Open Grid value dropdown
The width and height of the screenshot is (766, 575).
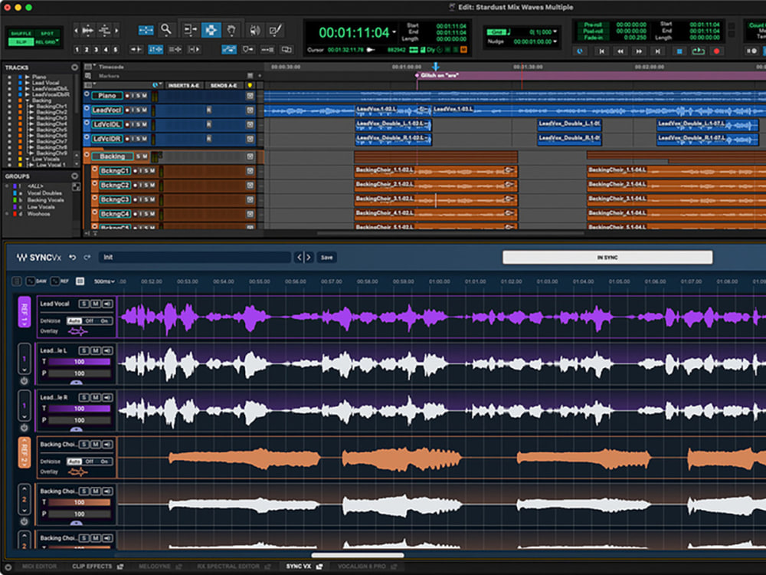pyautogui.click(x=555, y=31)
